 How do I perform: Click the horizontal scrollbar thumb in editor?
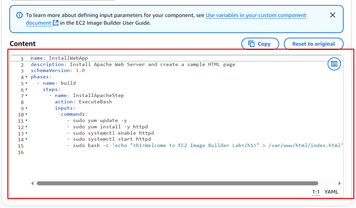177,183
